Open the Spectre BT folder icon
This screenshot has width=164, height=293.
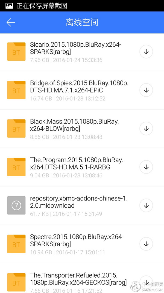(x=16, y=244)
